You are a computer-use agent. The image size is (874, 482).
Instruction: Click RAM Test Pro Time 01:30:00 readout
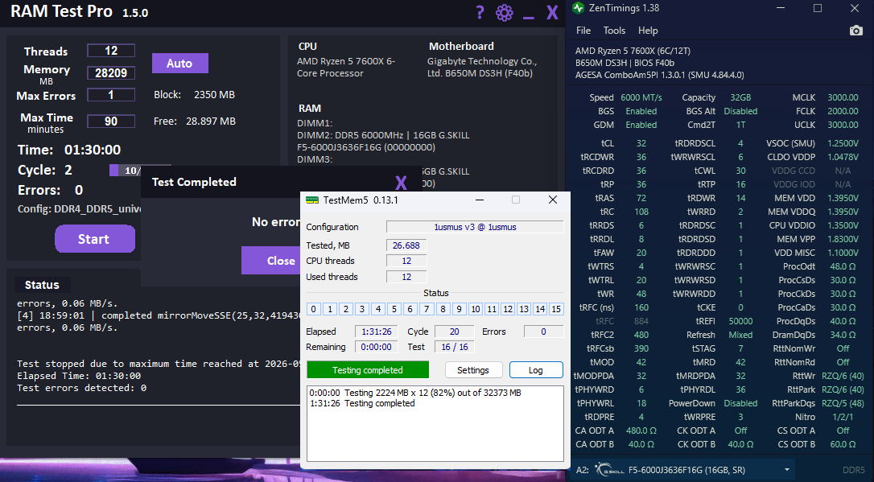click(x=69, y=150)
